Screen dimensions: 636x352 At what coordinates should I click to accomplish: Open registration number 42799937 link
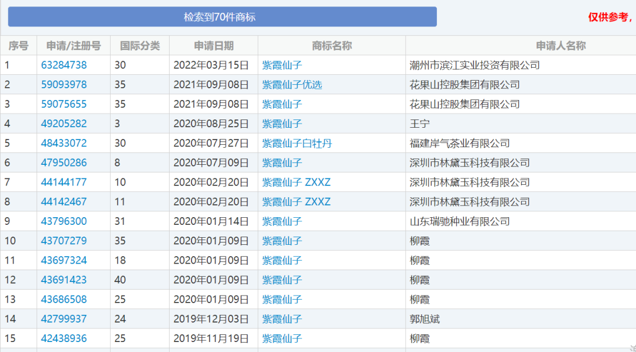64,319
